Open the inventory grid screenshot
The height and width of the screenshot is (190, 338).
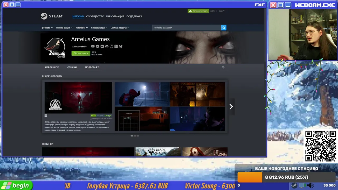click(x=142, y=119)
